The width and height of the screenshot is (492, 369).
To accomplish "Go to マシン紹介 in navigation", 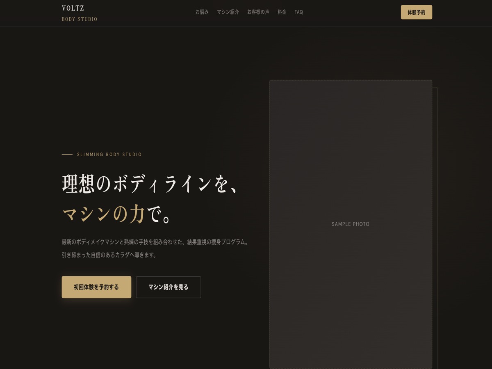I will pos(228,12).
